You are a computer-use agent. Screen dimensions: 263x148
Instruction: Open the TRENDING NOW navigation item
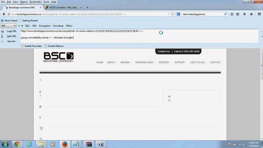(x=145, y=62)
